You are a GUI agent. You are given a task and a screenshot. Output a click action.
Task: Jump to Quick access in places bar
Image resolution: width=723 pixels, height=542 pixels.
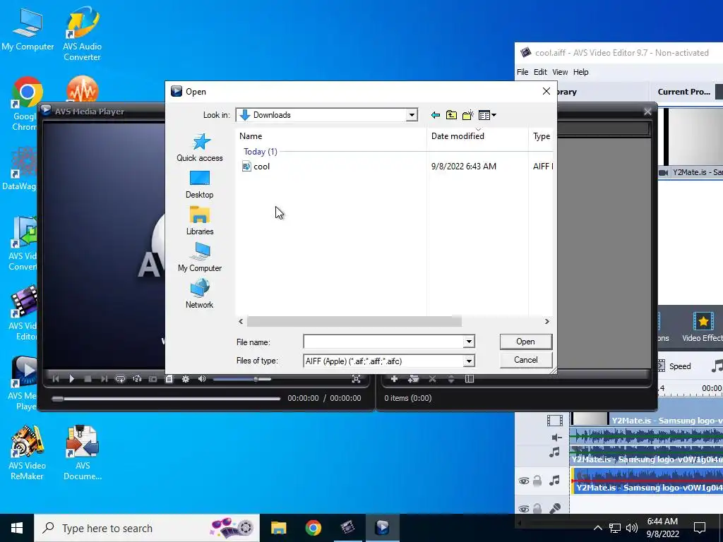200,147
